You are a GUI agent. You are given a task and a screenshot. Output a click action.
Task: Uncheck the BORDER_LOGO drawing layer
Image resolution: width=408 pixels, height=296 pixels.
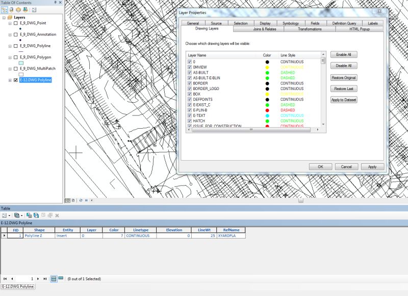(x=189, y=88)
